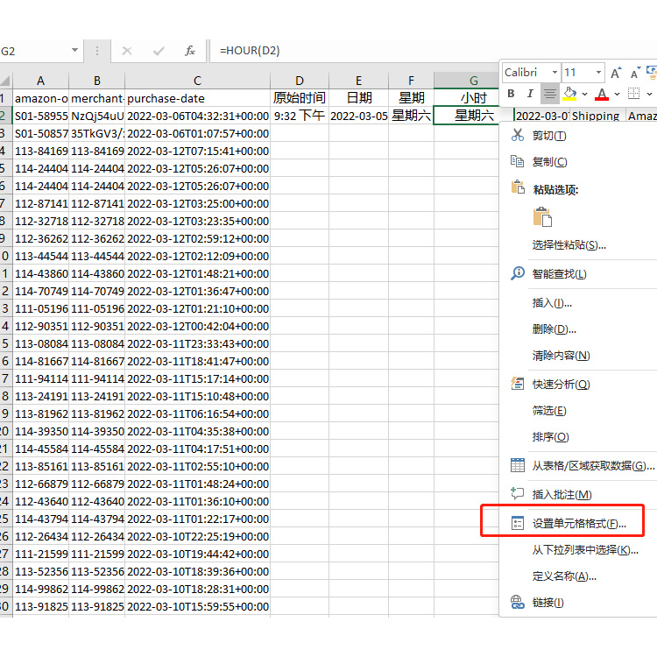The height and width of the screenshot is (657, 657).
Task: Click the borders icon in mini toolbar
Action: 634,94
